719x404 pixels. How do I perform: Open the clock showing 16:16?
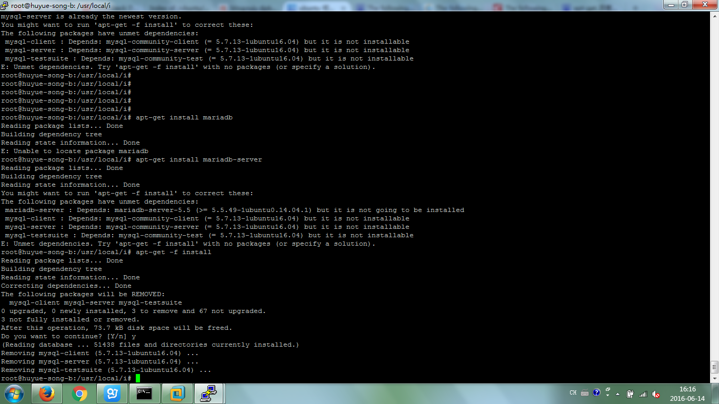pyautogui.click(x=687, y=393)
